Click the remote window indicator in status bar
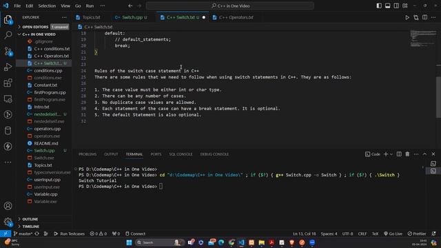The height and width of the screenshot is (248, 441). (6, 234)
